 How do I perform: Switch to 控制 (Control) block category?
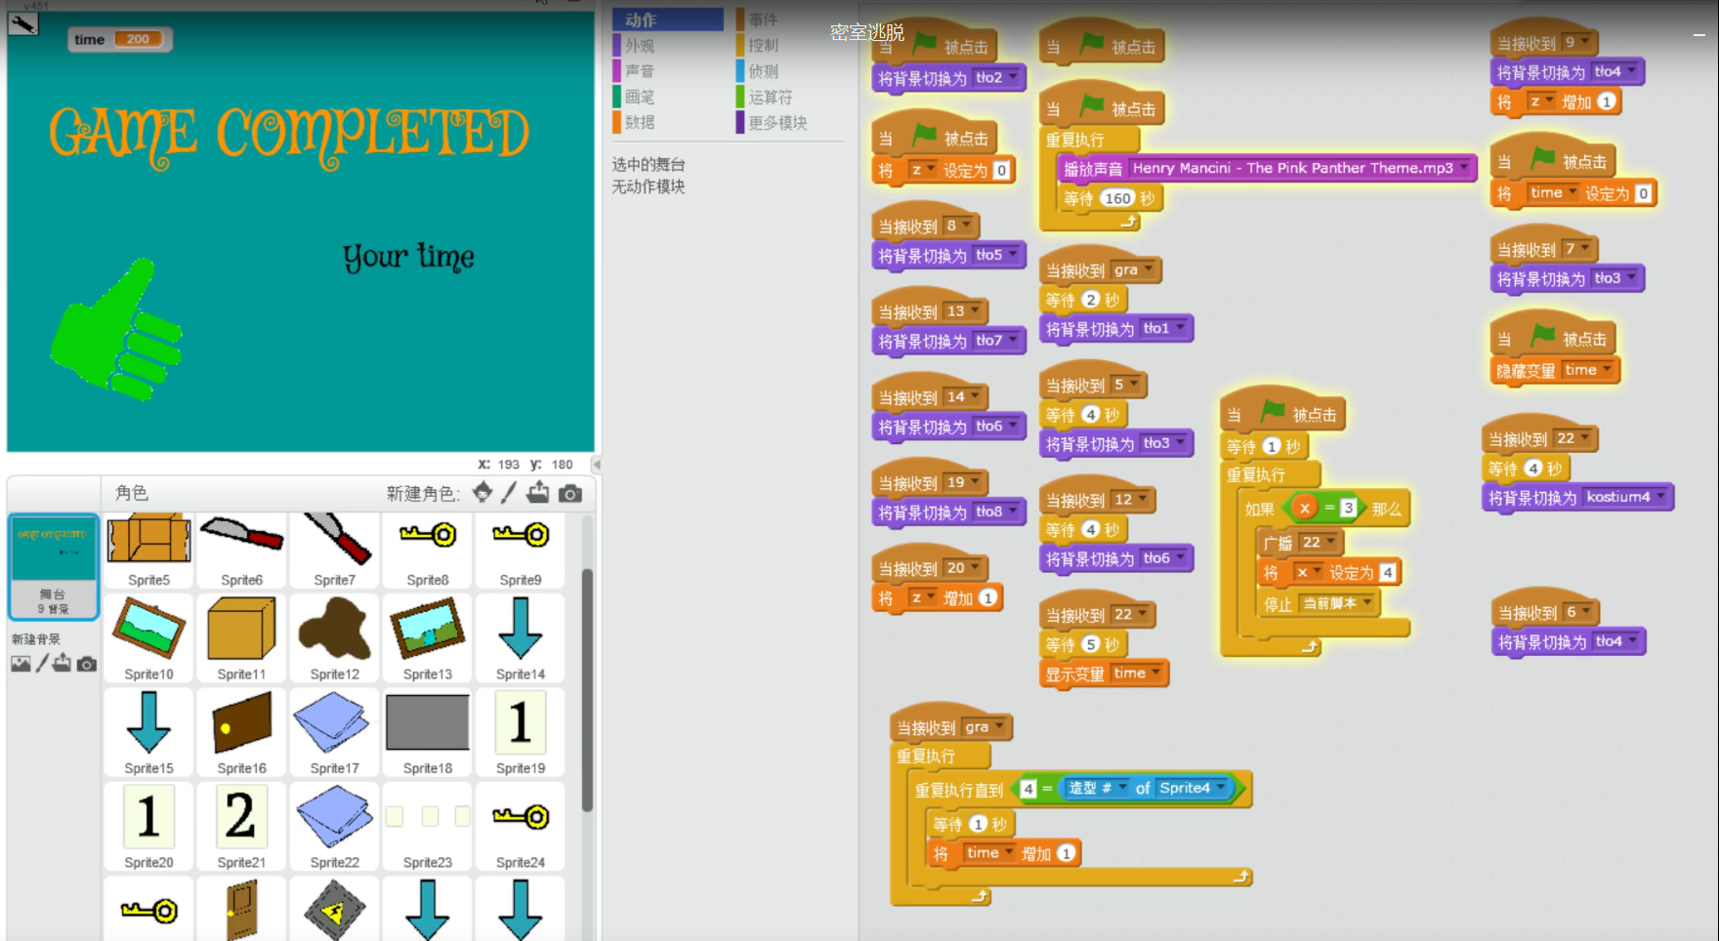pyautogui.click(x=763, y=45)
